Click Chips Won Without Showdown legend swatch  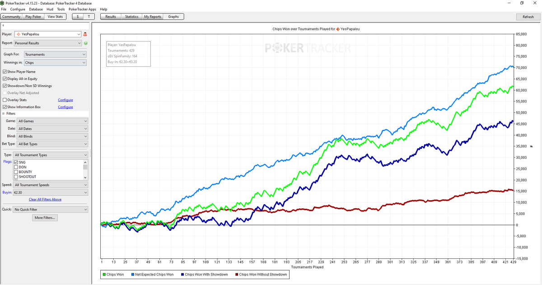237,274
